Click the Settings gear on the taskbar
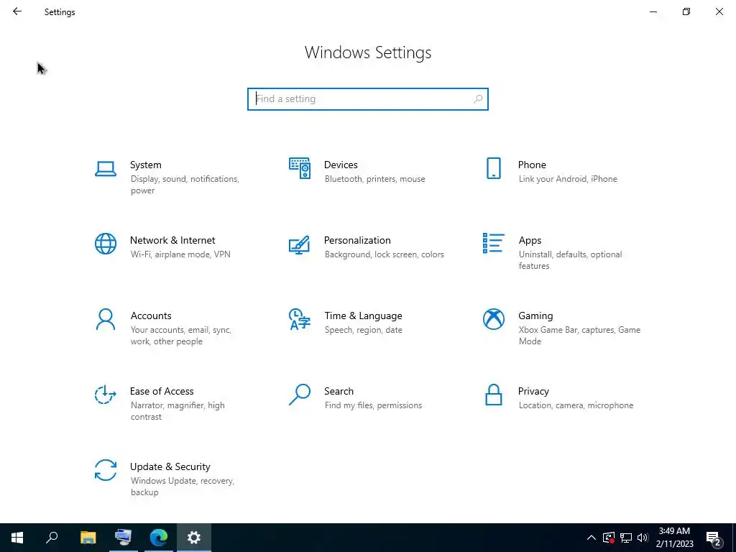 coord(194,538)
